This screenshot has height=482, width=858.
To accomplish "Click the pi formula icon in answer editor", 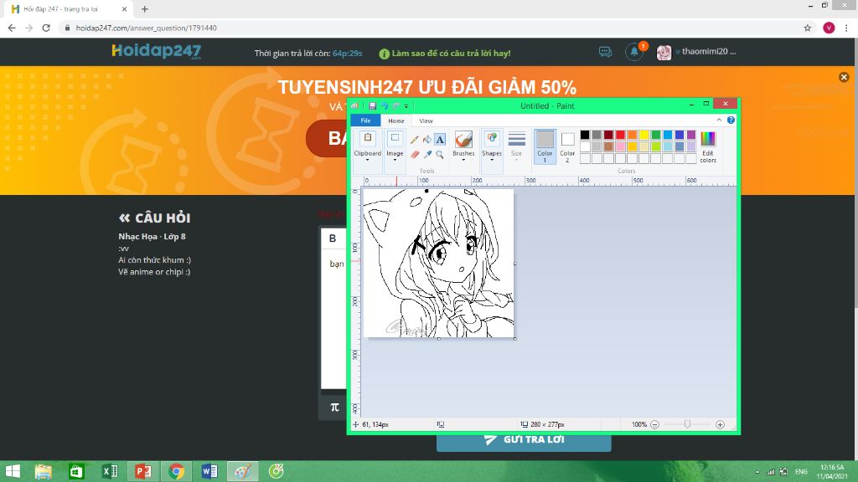I will 334,408.
